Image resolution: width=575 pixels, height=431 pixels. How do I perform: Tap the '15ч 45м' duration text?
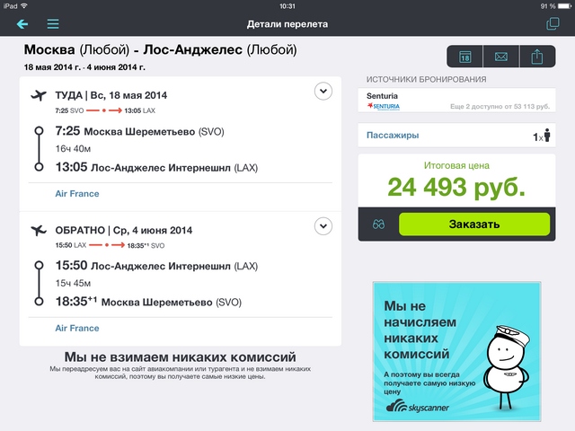coord(73,284)
